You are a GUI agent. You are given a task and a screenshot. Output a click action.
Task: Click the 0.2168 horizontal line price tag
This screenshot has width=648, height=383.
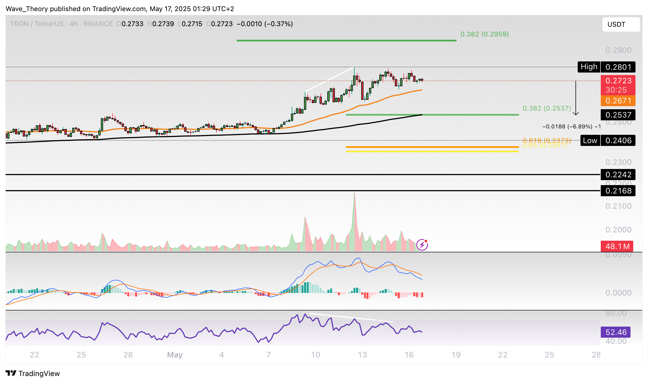(618, 191)
